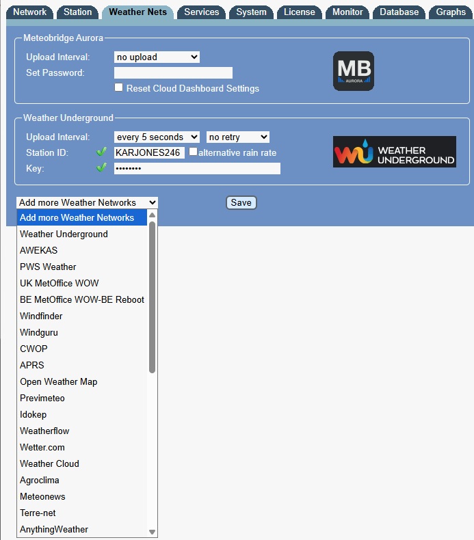The height and width of the screenshot is (540, 474).
Task: Select 'BE MetOffice WOW-BE Reboot' option
Action: (x=82, y=299)
